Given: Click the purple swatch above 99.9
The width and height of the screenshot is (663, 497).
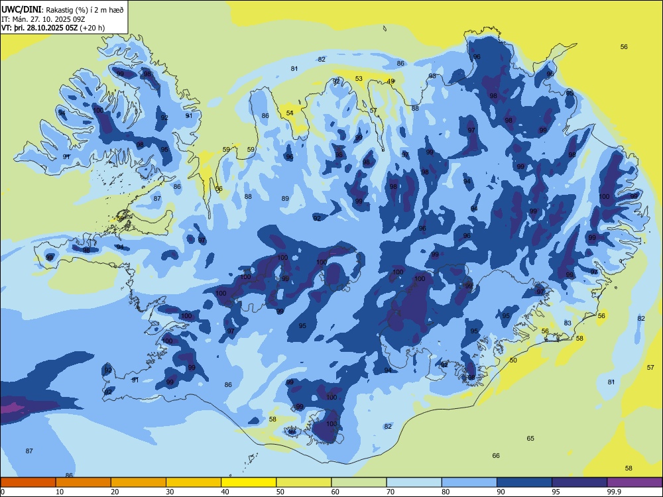Looking at the screenshot, I should click(x=634, y=482).
